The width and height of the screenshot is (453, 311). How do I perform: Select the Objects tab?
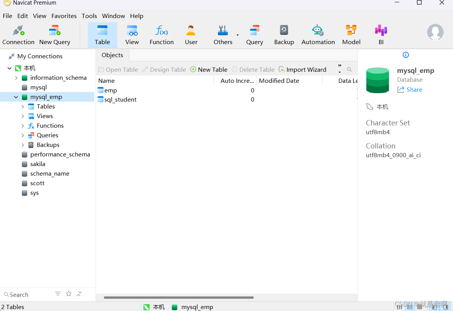[112, 55]
